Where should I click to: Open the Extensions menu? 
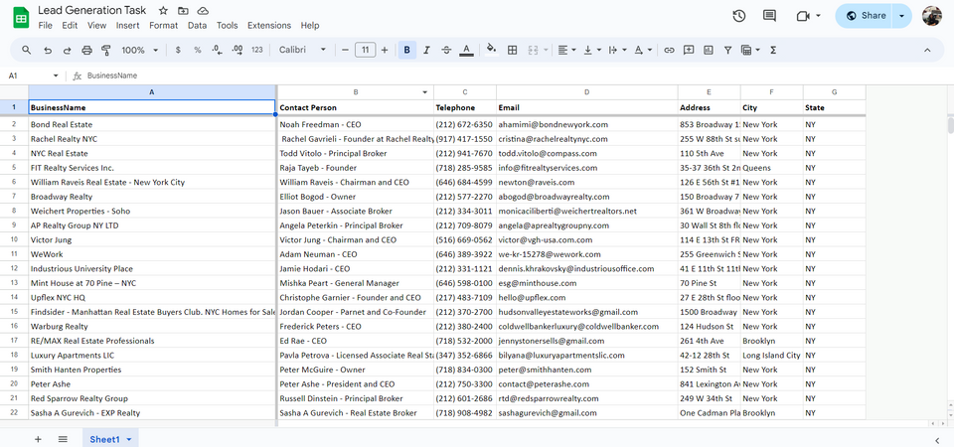point(269,25)
